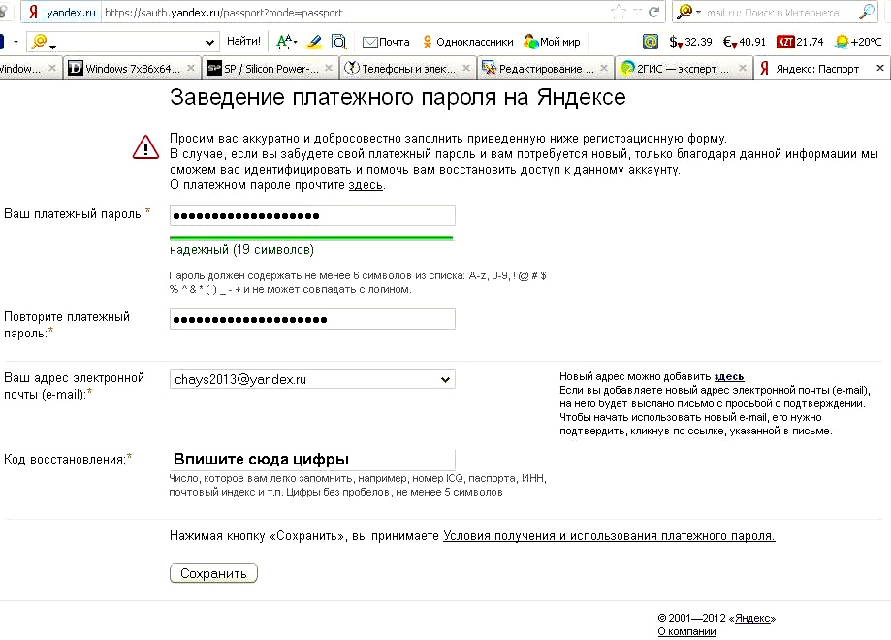Viewport: 891px width, 640px height.
Task: Click the Ваш платежный пароль field
Action: coord(312,215)
